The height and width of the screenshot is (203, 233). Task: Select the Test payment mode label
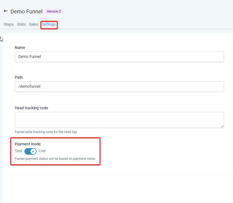tap(18, 151)
